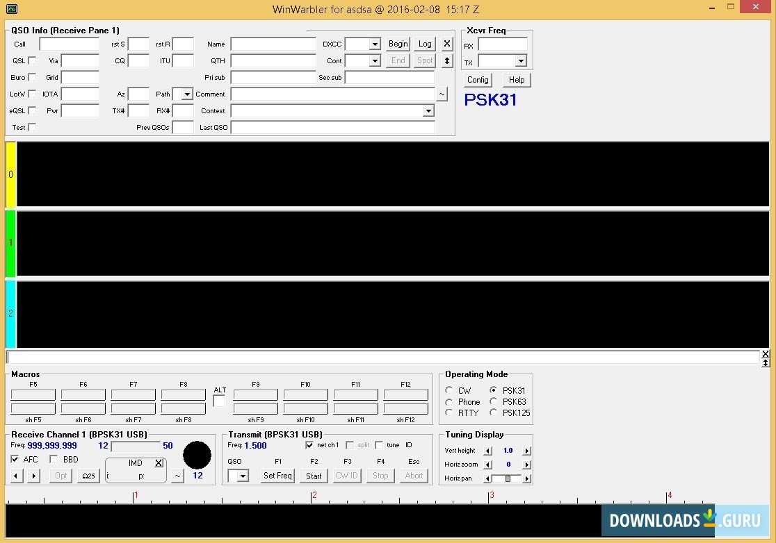Check the Buro checkbox

click(x=32, y=77)
